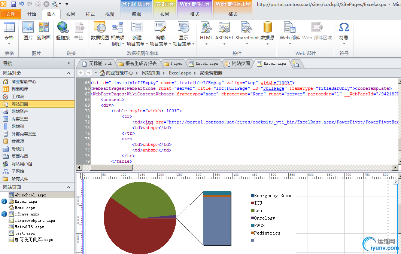Open clip art with the 剪贴画 icon
Screen dimensions: 401x254
(x=44, y=28)
